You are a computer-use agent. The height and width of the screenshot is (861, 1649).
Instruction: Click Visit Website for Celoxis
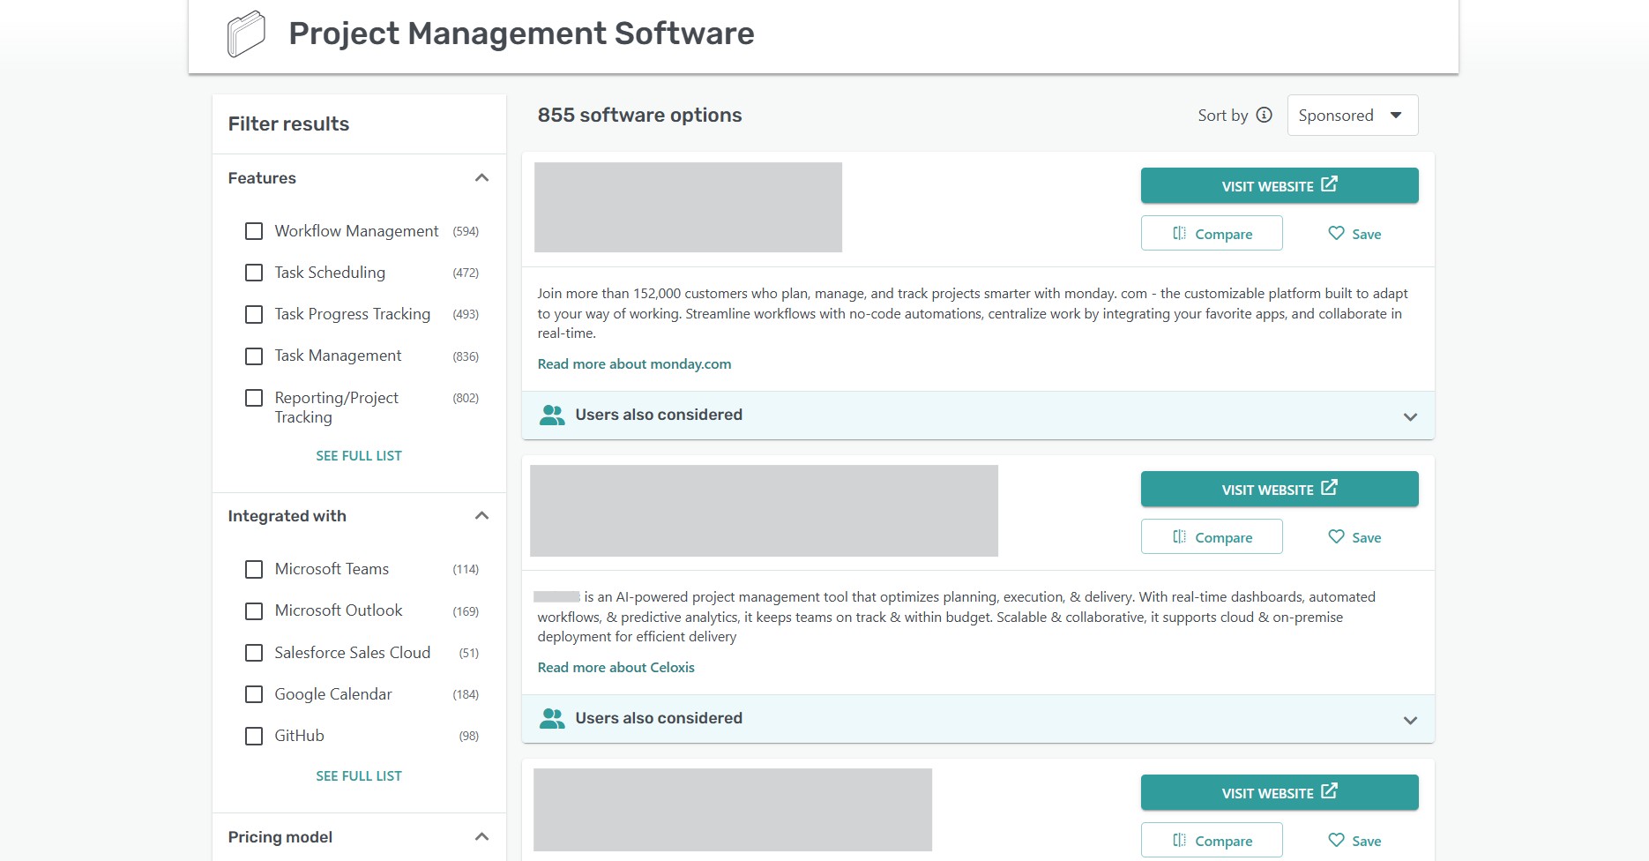[1280, 489]
